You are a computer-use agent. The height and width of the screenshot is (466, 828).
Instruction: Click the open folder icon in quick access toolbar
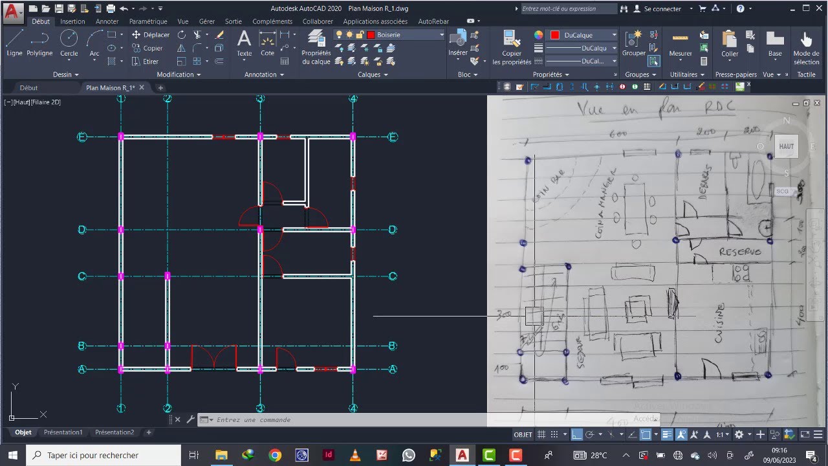tap(46, 8)
